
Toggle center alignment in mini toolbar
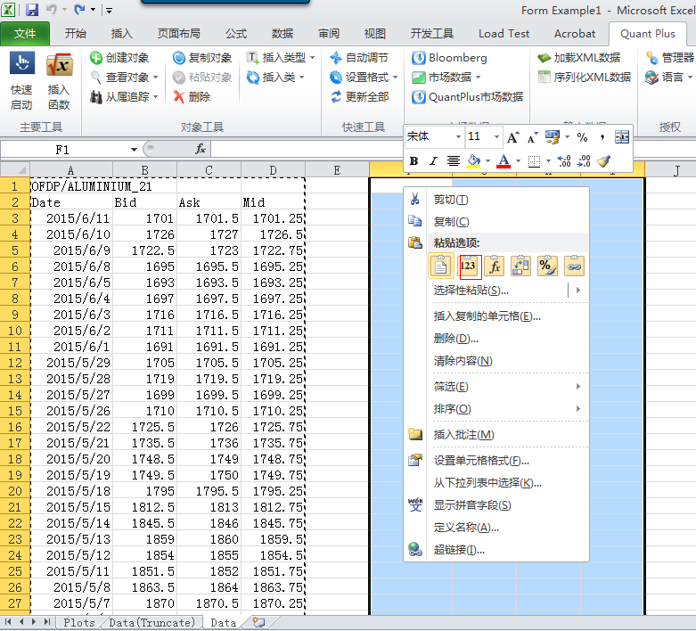(x=454, y=160)
